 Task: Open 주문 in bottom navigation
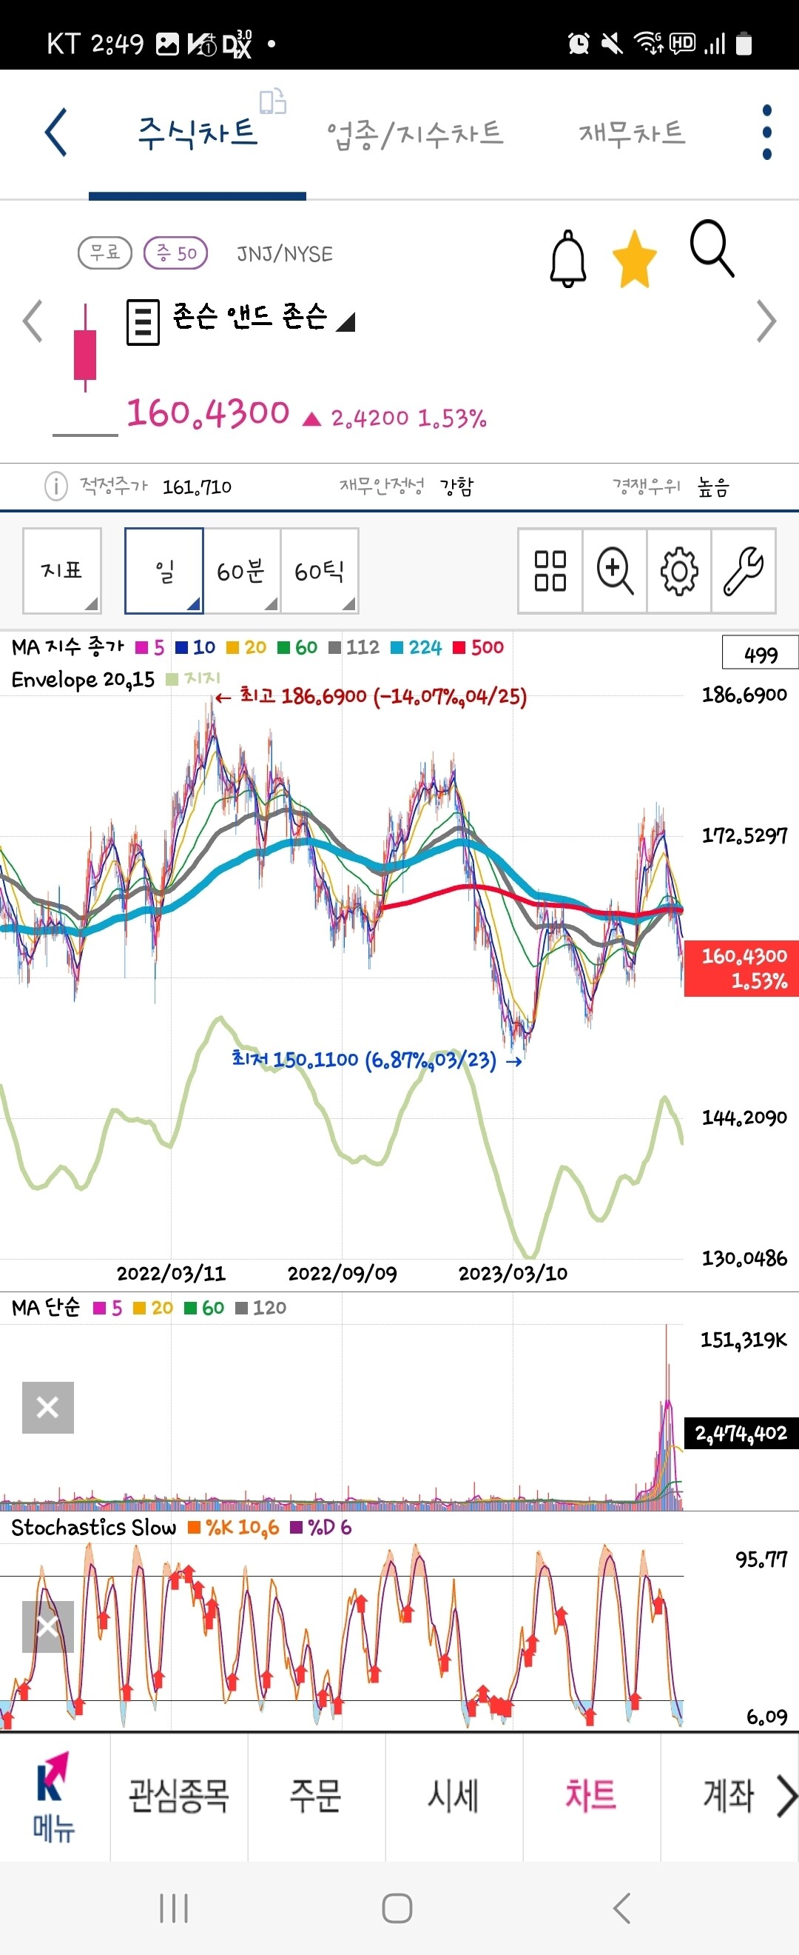[x=316, y=1797]
